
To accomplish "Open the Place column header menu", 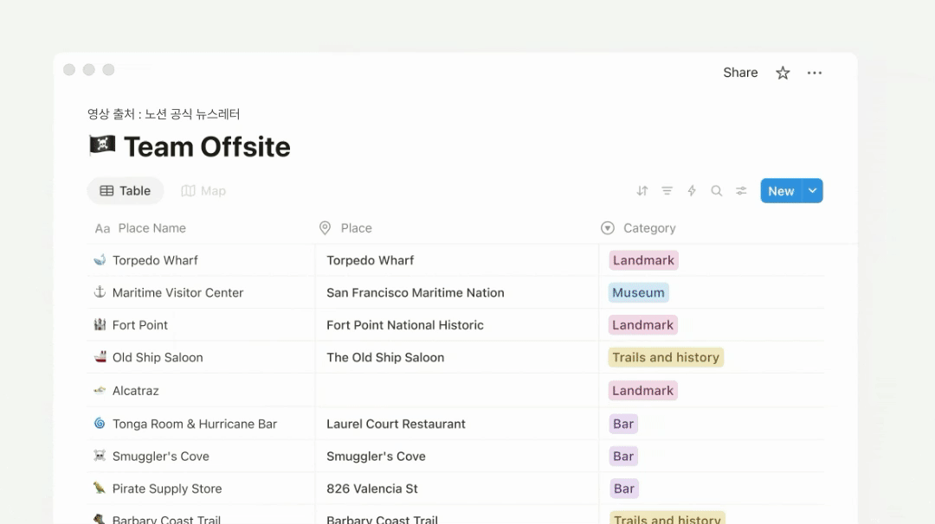I will (x=356, y=228).
